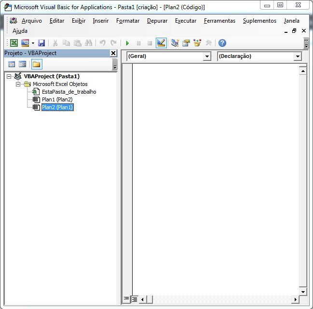The height and width of the screenshot is (309, 313).
Task: Click View Code icon in Project panel
Action: (x=12, y=64)
